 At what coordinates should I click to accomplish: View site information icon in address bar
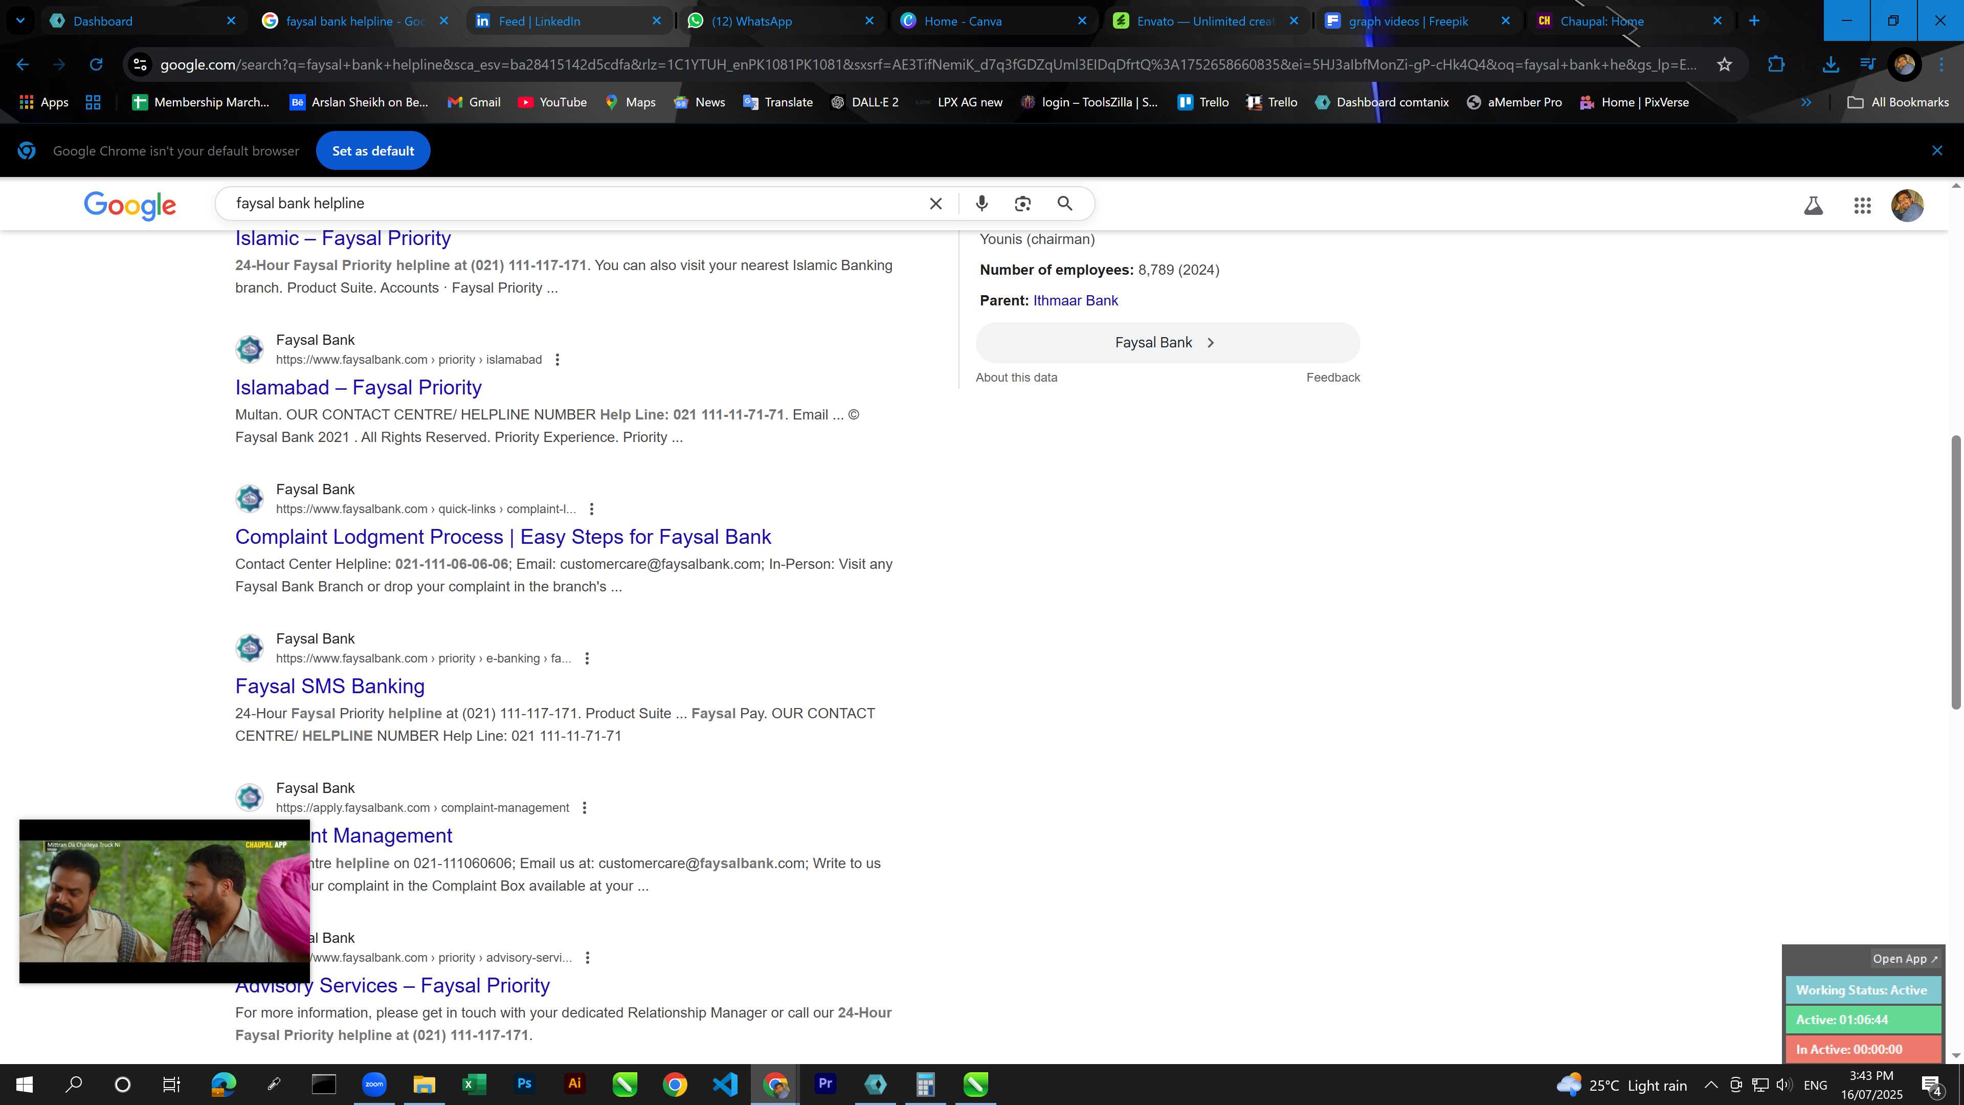[140, 65]
